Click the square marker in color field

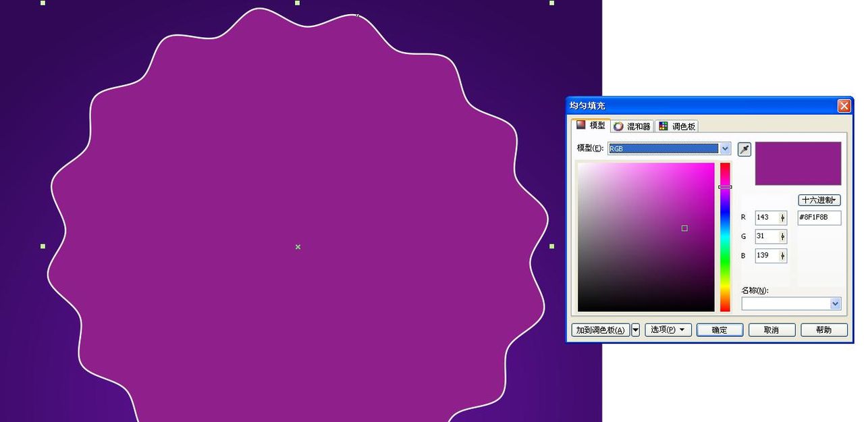(684, 228)
